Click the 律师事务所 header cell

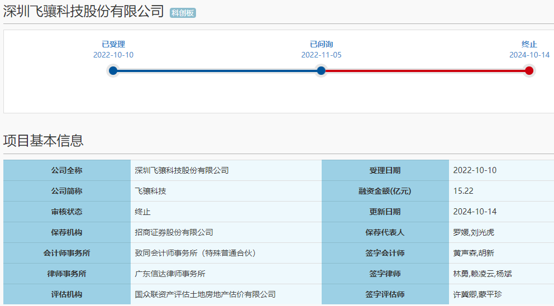point(67,274)
